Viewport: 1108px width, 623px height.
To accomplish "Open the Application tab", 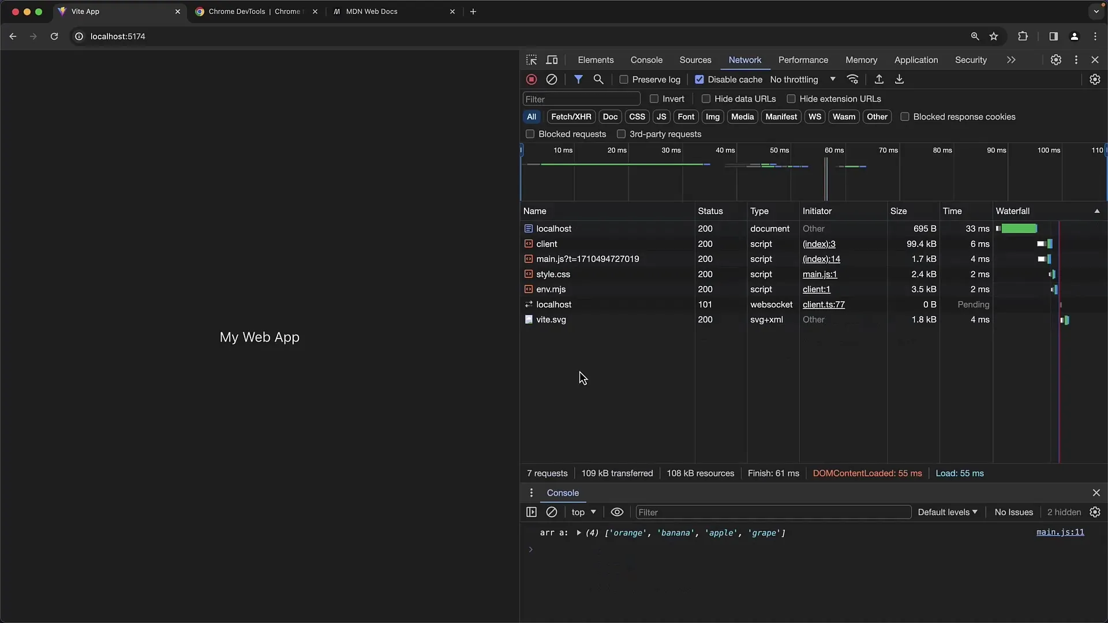I will 916,60.
